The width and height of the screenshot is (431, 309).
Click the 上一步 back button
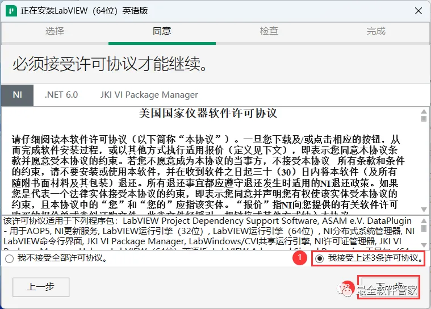pos(41,287)
